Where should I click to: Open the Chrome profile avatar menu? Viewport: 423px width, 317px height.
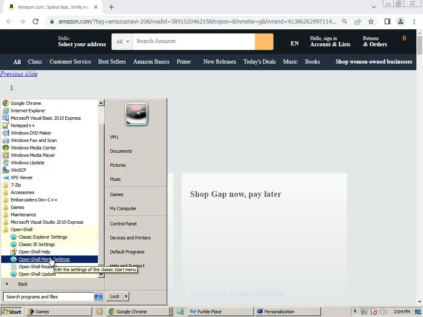click(x=401, y=21)
